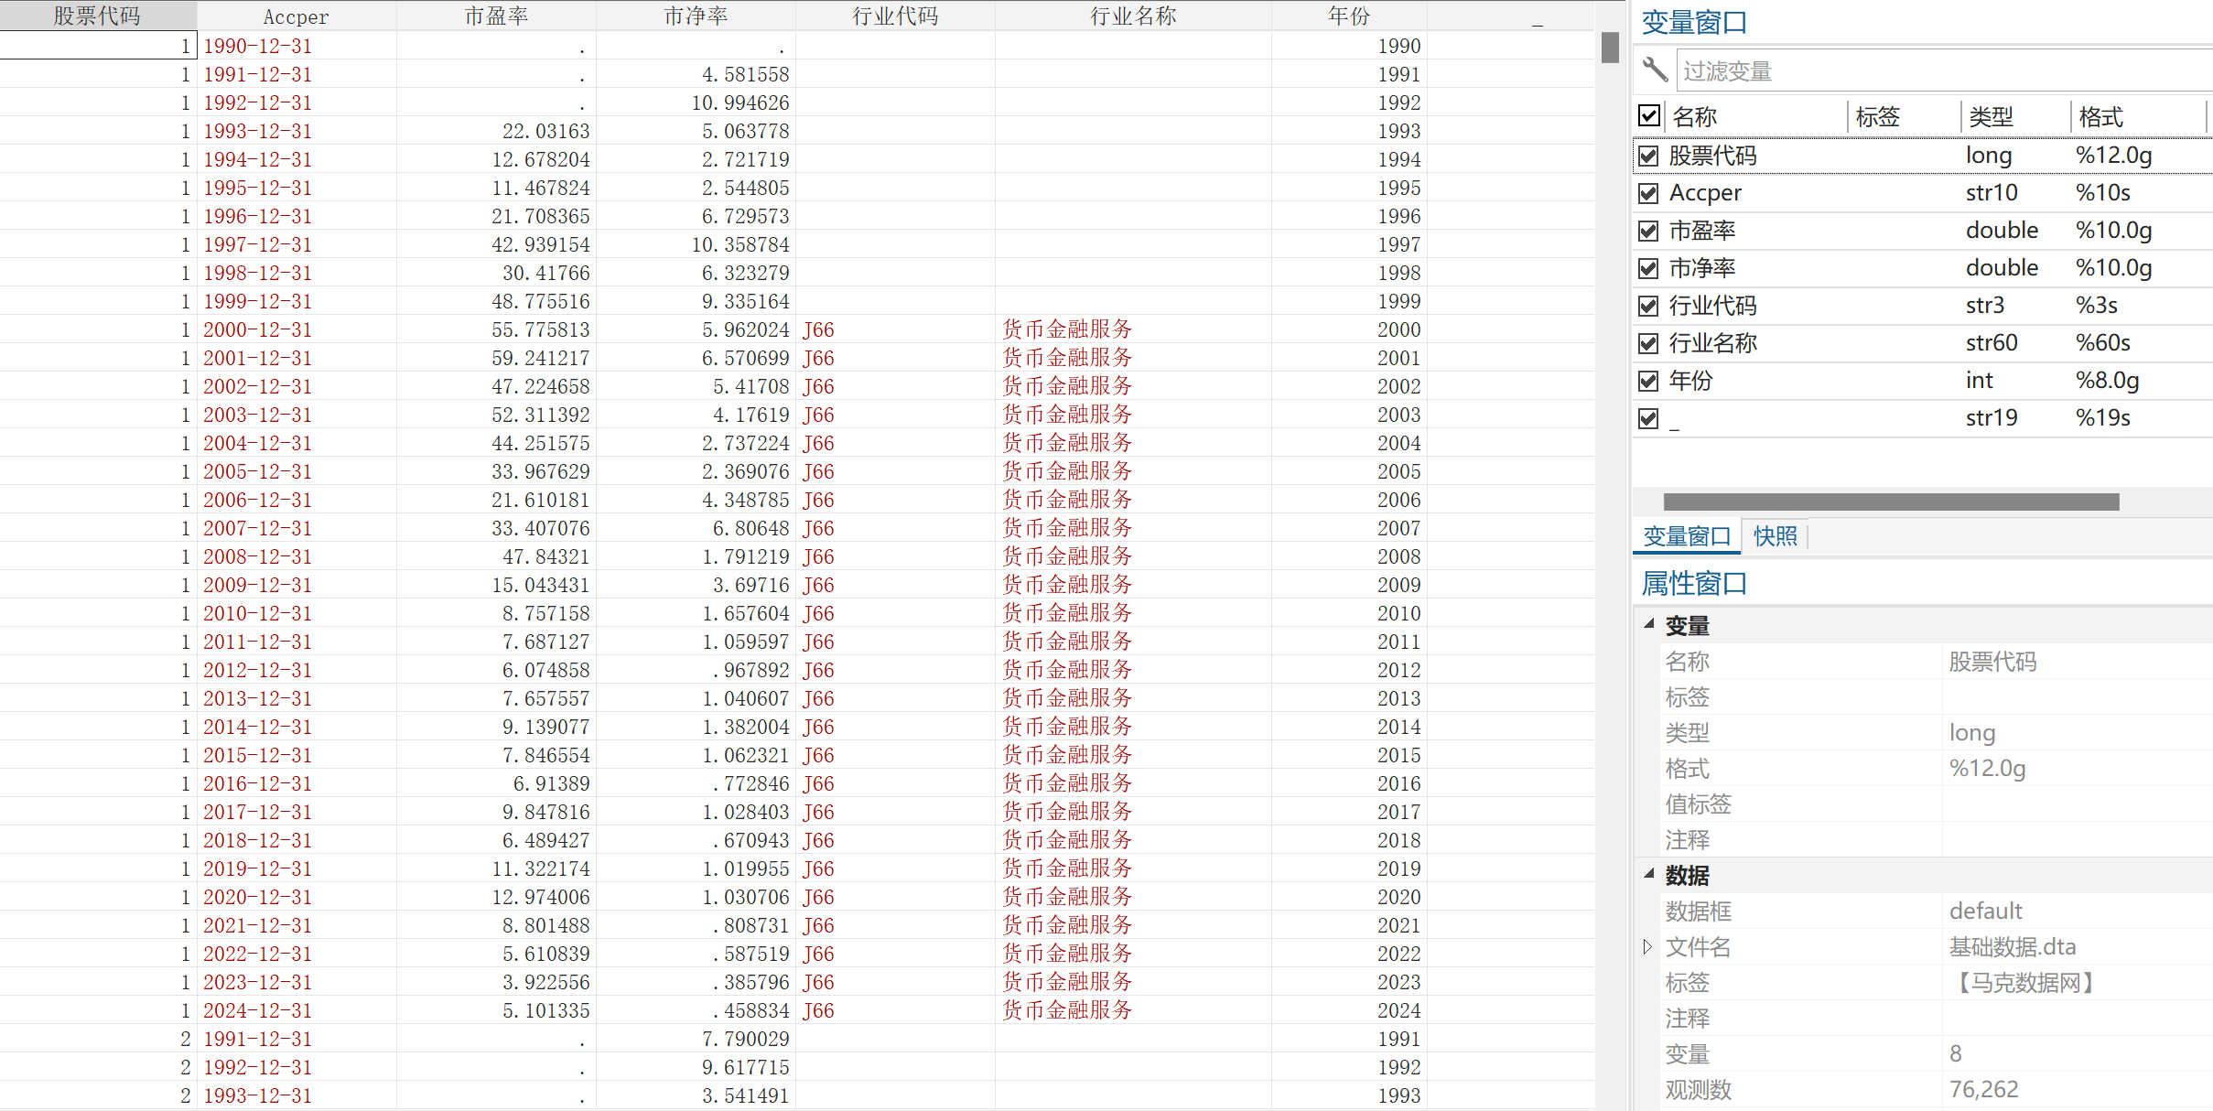
Task: Toggle the 年份 variable checkbox
Action: 1648,381
